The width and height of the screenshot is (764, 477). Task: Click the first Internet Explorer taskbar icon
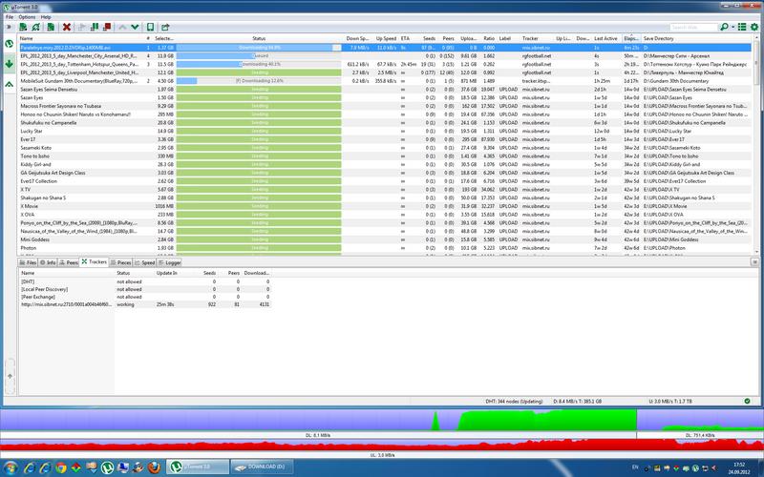[30, 467]
